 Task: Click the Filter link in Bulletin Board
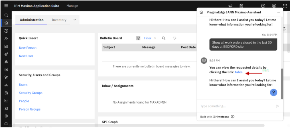(x=147, y=38)
